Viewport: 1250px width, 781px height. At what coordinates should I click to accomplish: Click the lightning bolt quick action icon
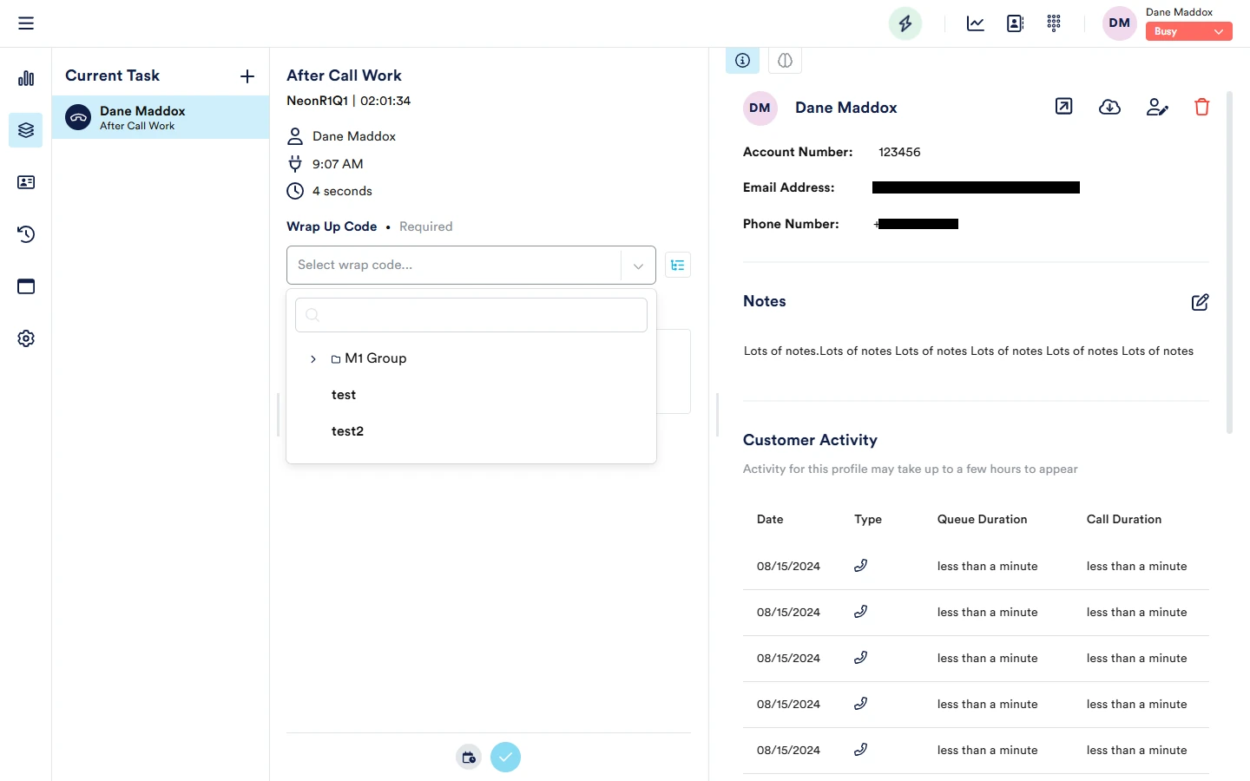pos(905,23)
